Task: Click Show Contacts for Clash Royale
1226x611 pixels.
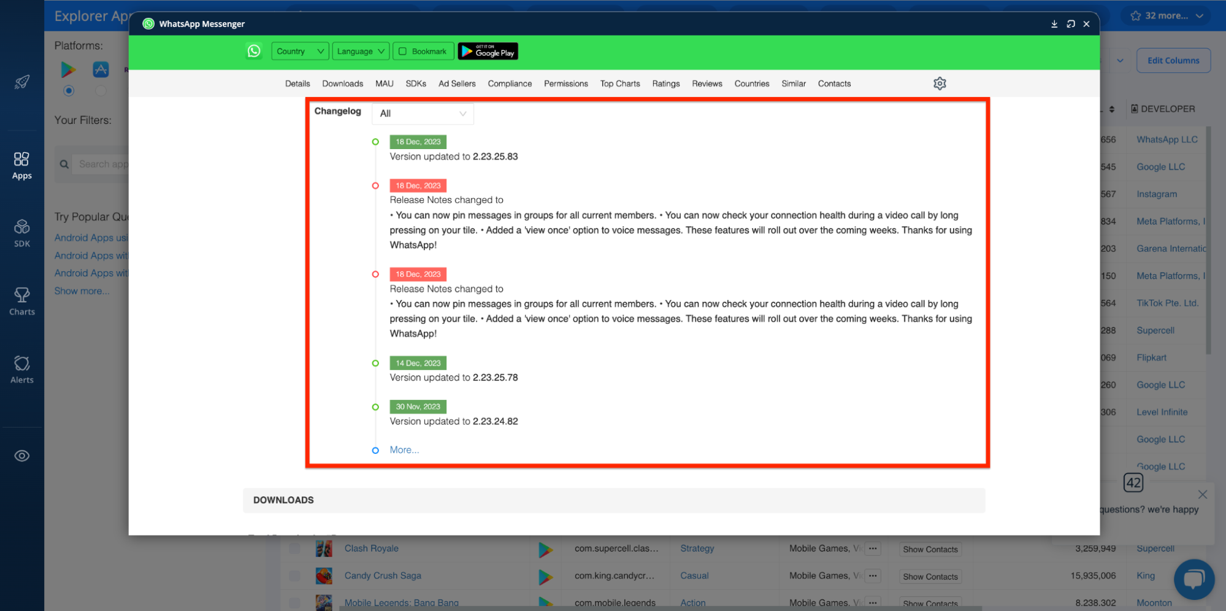Action: coord(930,550)
